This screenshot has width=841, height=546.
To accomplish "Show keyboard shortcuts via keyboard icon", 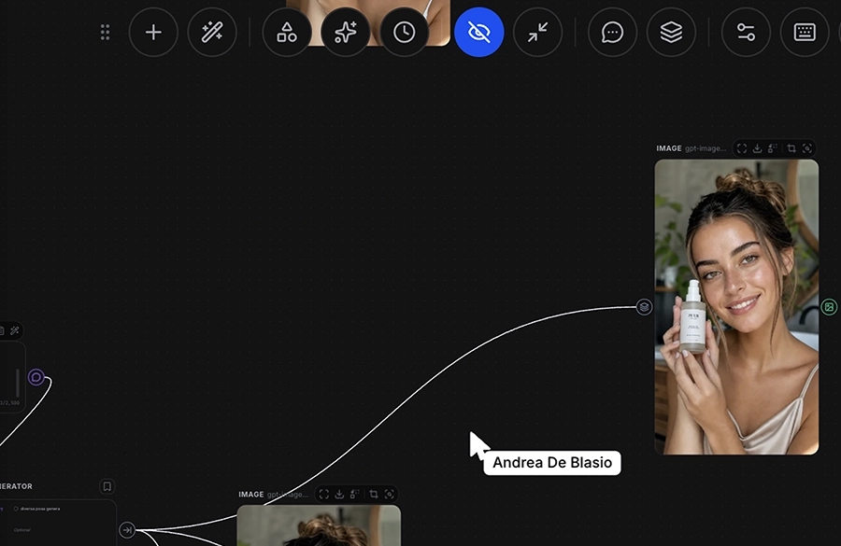I will pos(805,32).
